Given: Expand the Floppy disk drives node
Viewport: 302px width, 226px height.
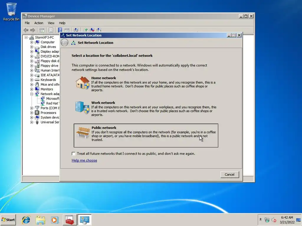Looking at the screenshot, I should (x=32, y=61).
